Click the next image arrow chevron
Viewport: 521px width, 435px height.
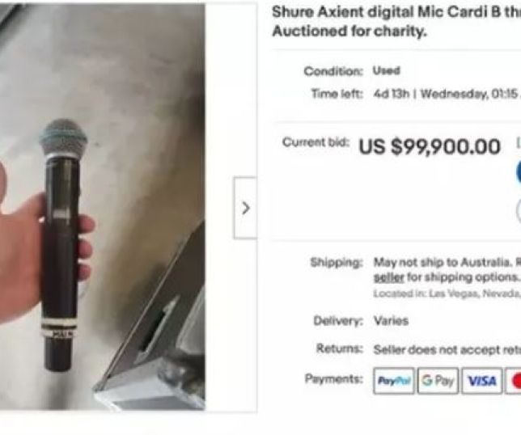pos(245,209)
